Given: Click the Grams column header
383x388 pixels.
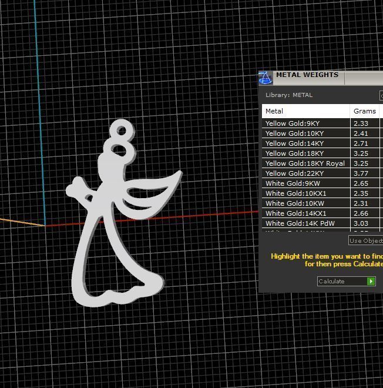Looking at the screenshot, I should coord(365,111).
